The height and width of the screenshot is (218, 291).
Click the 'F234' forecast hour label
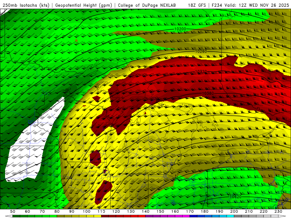point(217,5)
